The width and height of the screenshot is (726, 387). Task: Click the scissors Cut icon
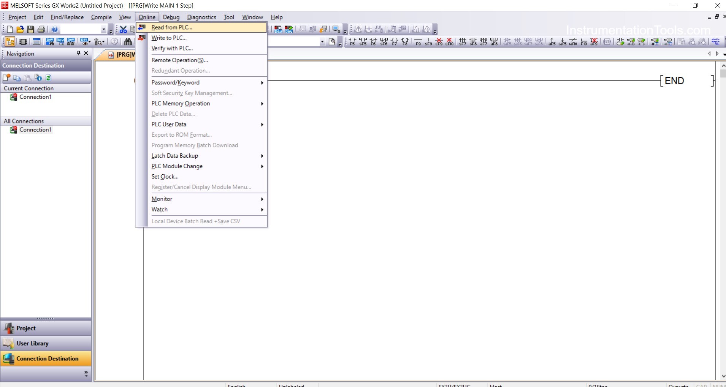(123, 29)
